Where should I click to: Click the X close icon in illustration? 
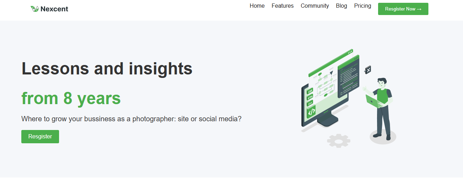(x=367, y=70)
